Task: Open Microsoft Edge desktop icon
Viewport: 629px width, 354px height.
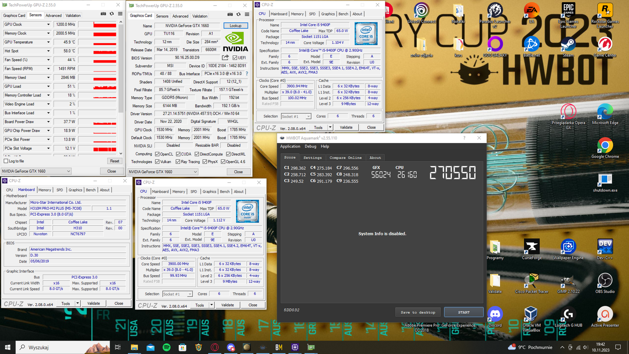Action: click(605, 114)
